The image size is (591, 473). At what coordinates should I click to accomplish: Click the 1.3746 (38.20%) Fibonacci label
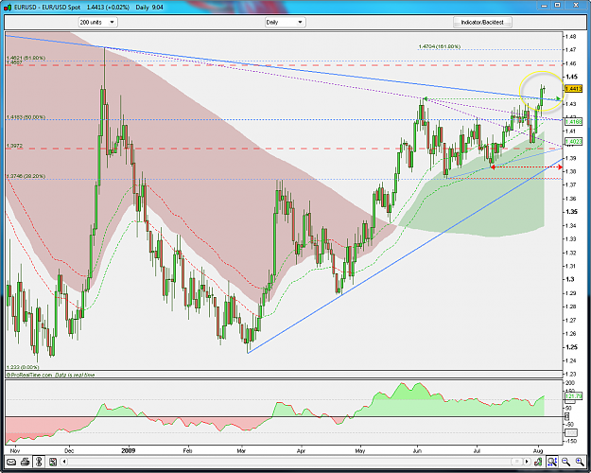[x=26, y=176]
